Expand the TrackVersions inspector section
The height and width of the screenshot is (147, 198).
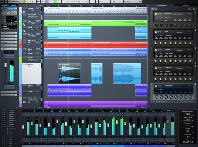[9, 33]
